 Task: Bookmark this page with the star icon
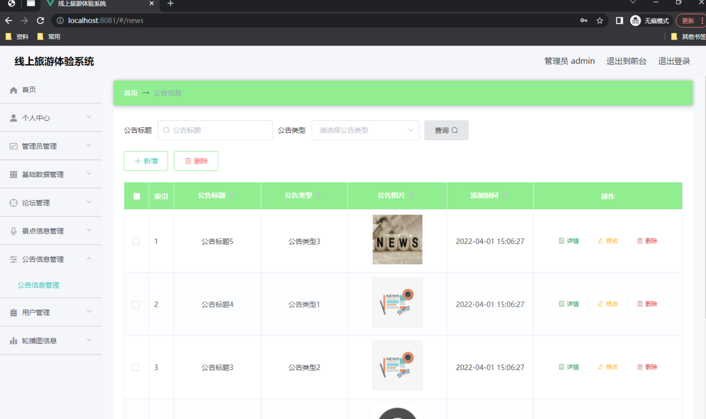(600, 21)
